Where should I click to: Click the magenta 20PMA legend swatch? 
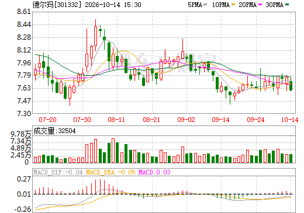[x=260, y=5]
